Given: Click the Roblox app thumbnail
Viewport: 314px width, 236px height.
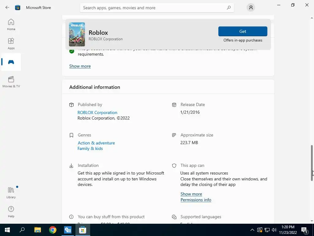Looking at the screenshot, I should [77, 34].
